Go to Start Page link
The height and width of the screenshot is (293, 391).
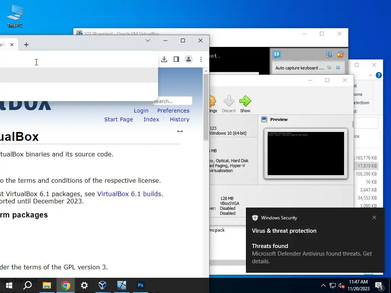point(118,119)
